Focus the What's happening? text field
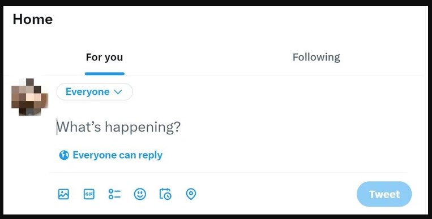The image size is (432, 219). 232,127
